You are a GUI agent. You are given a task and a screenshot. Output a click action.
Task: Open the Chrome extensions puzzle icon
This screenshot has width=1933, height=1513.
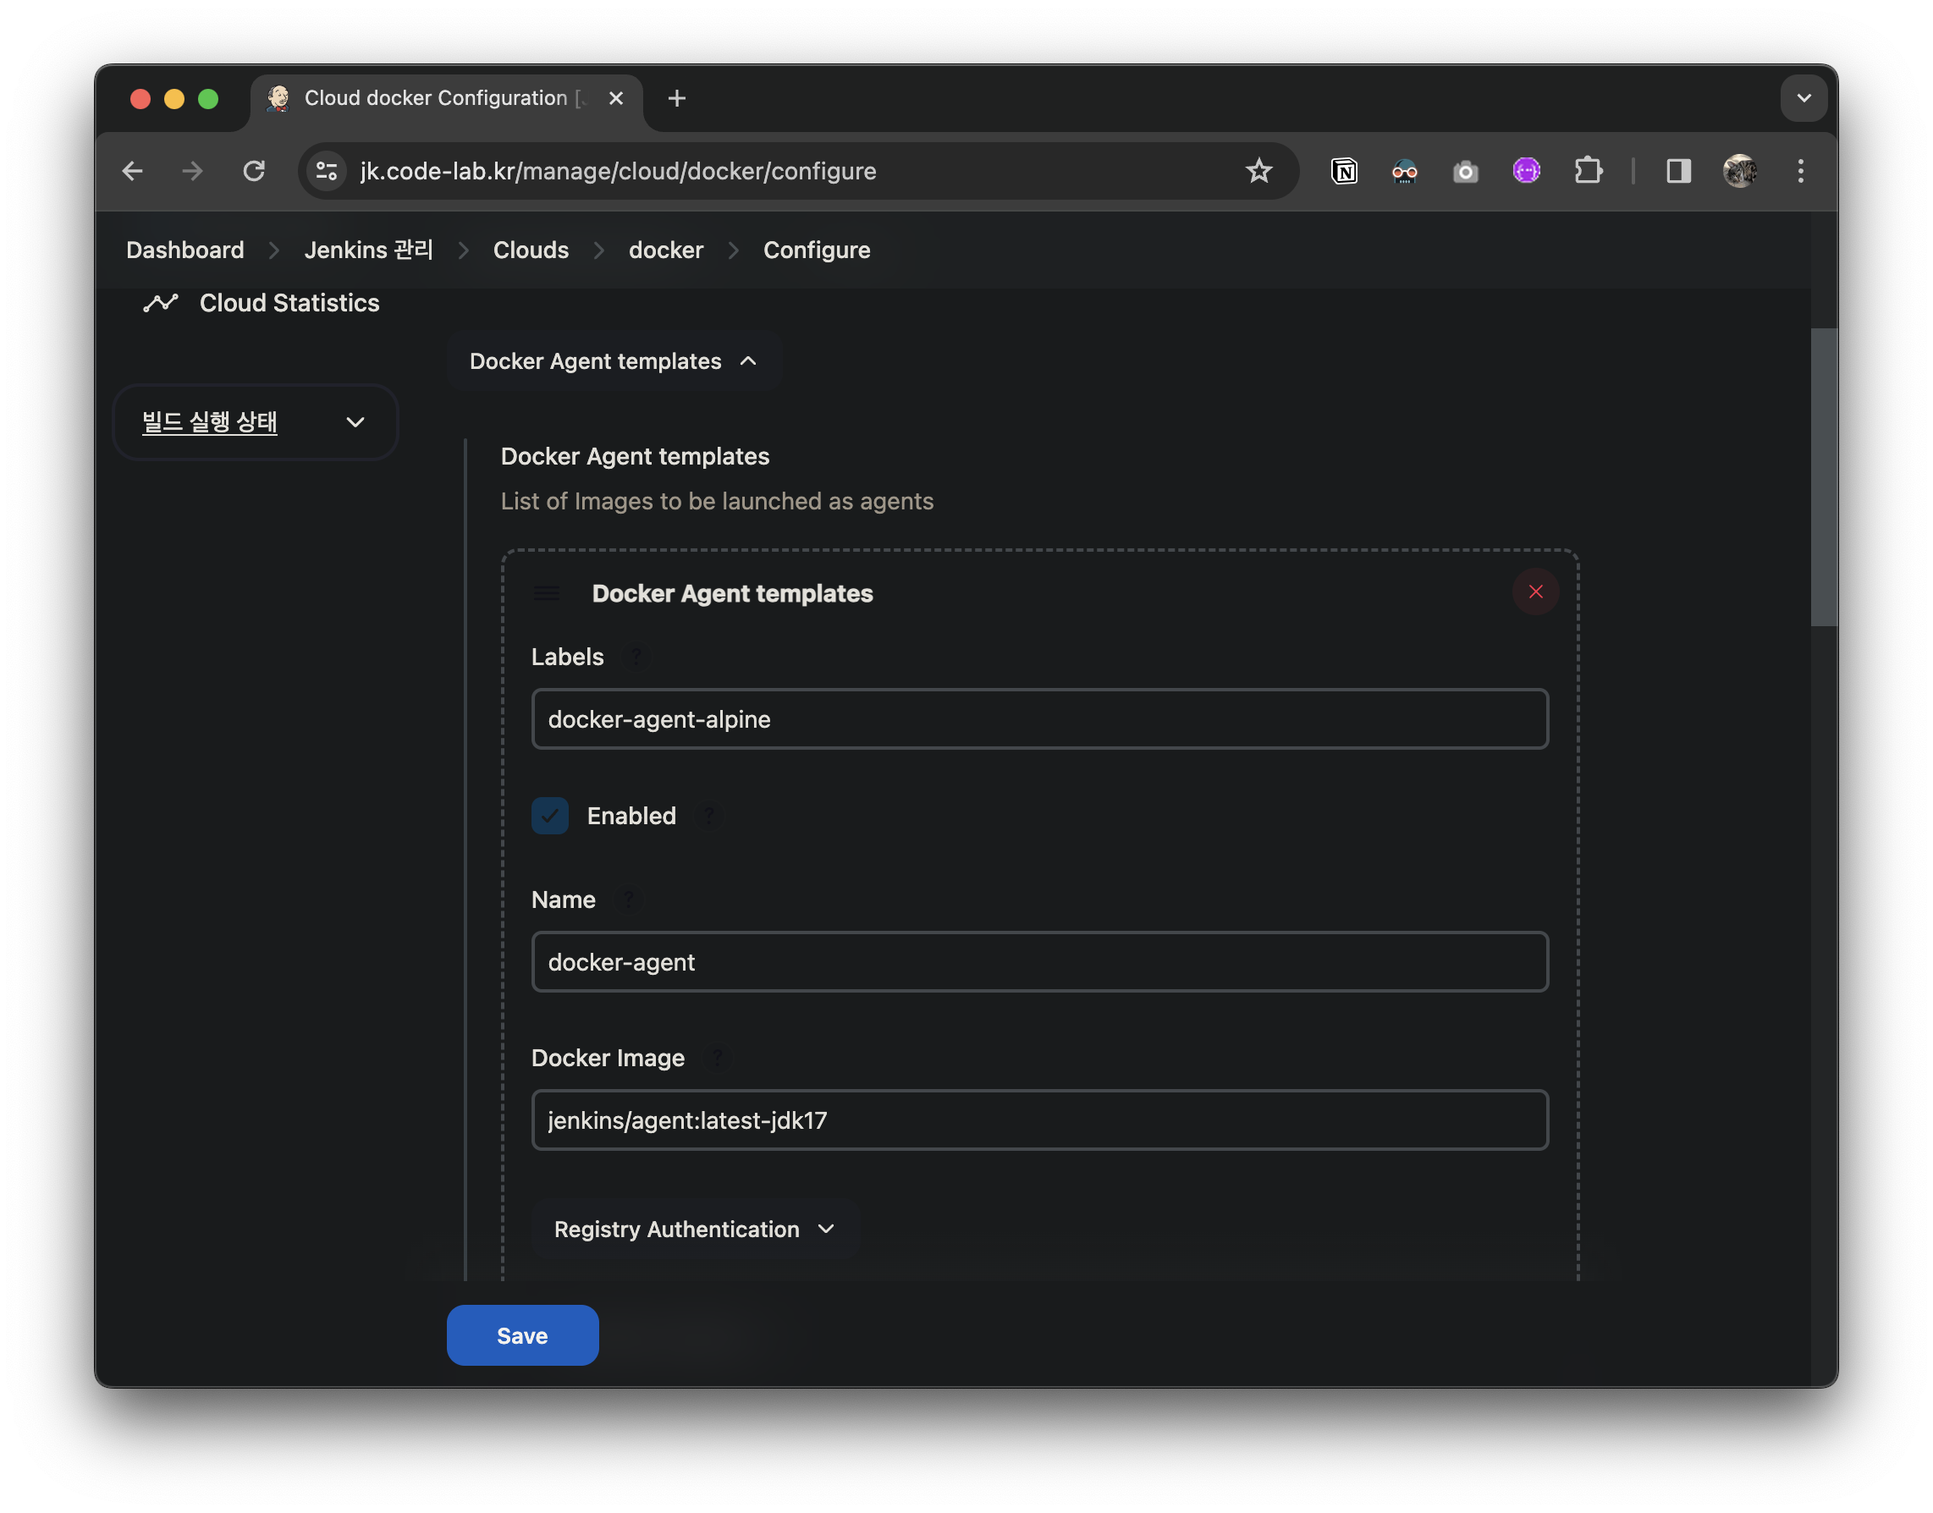coord(1588,171)
